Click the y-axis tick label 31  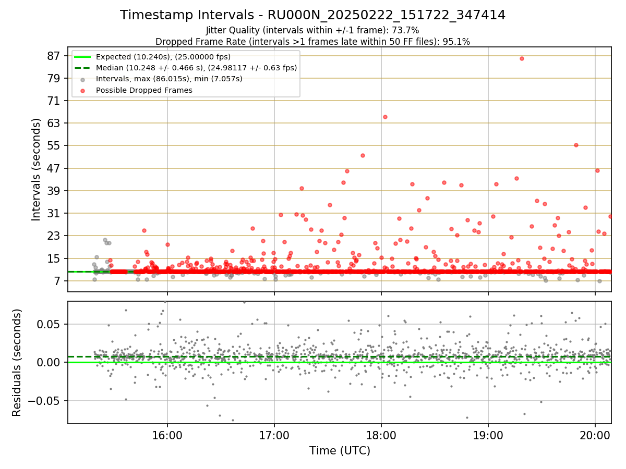coord(54,213)
